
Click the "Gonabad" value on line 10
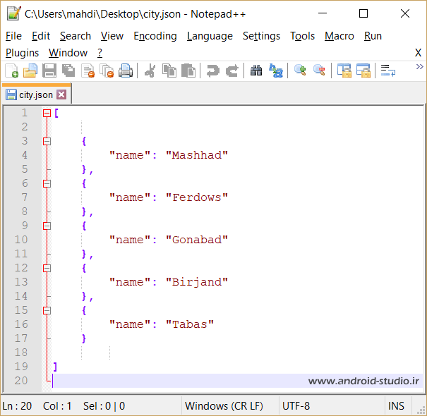point(197,240)
